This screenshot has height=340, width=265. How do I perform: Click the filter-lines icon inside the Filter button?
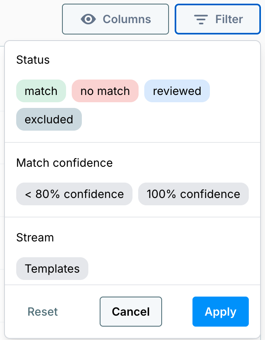201,19
